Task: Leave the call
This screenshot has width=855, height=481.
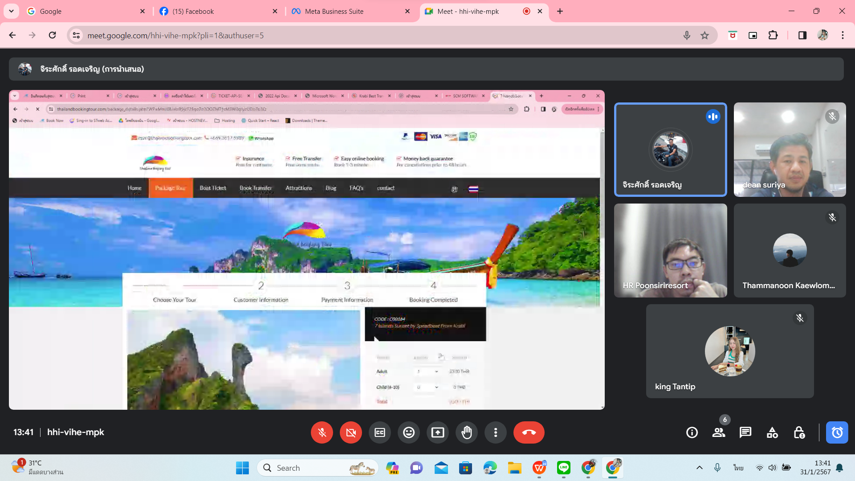Action: pyautogui.click(x=529, y=432)
